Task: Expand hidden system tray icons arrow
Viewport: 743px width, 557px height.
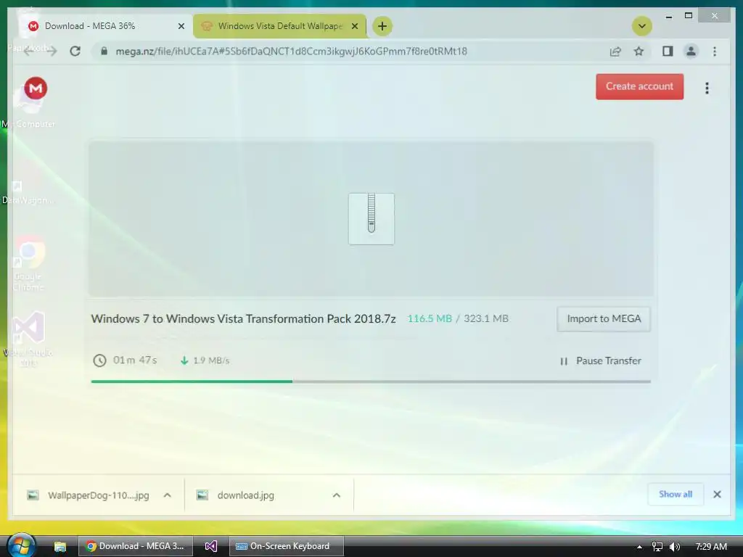Action: point(639,547)
